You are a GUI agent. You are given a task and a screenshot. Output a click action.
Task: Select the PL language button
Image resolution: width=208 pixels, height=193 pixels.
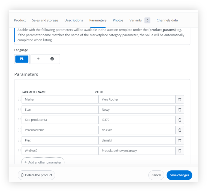click(x=22, y=59)
